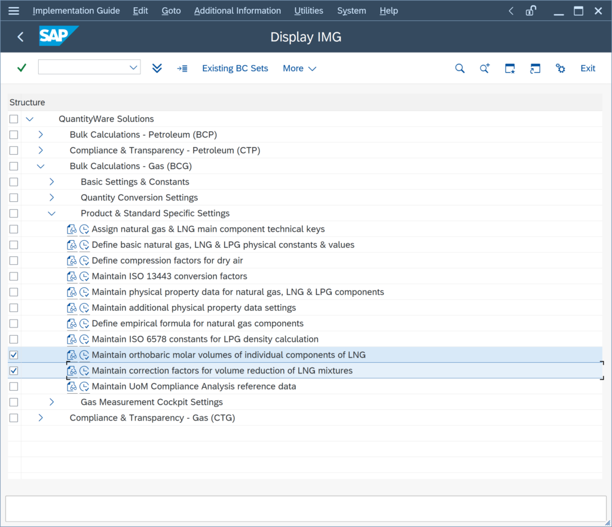Open the hamburger menu icon
This screenshot has width=612, height=527.
[x=14, y=11]
